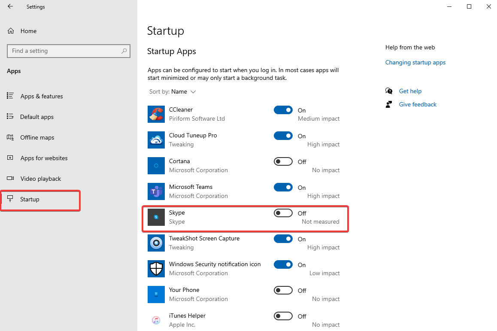Click the CCleaner app icon
497x331 pixels.
click(x=156, y=114)
